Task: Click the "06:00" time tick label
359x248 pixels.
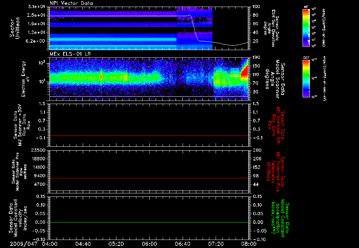Action: click(x=149, y=244)
